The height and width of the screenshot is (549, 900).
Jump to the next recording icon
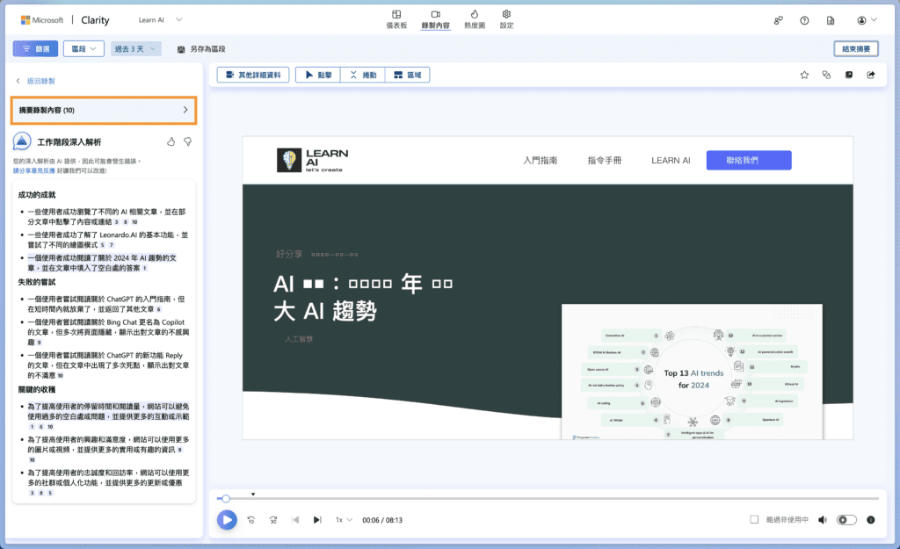[317, 520]
